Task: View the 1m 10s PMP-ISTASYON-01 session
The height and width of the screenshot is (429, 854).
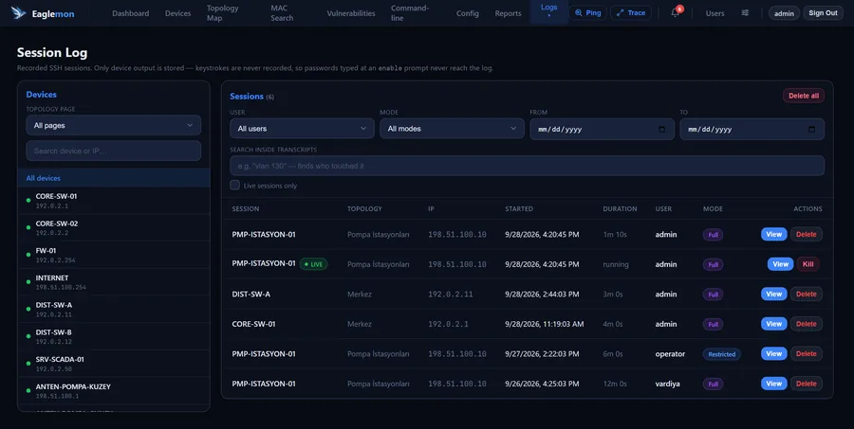Action: click(x=774, y=234)
